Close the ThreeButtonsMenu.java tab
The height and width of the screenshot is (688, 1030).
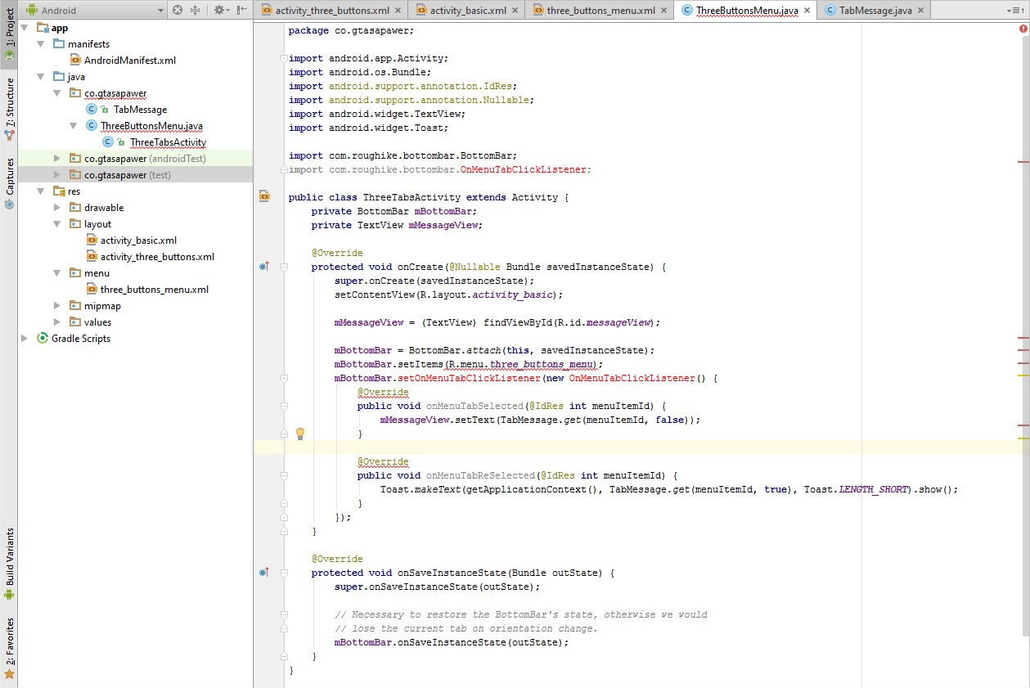tap(807, 11)
